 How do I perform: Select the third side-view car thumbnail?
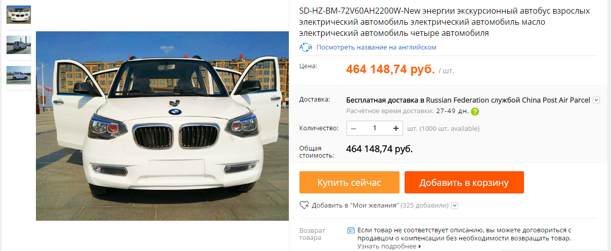(19, 75)
